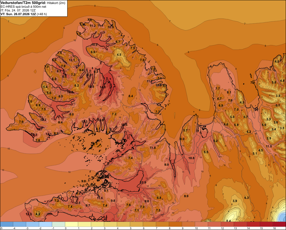Click the 11.8 temperature label
286x230 pixels.
tap(153, 148)
